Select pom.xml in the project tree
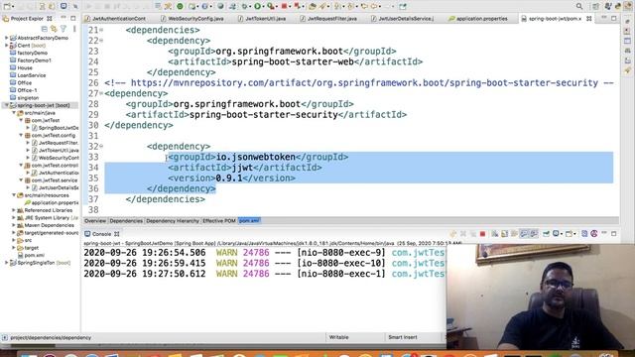The image size is (635, 357). pyautogui.click(x=34, y=255)
